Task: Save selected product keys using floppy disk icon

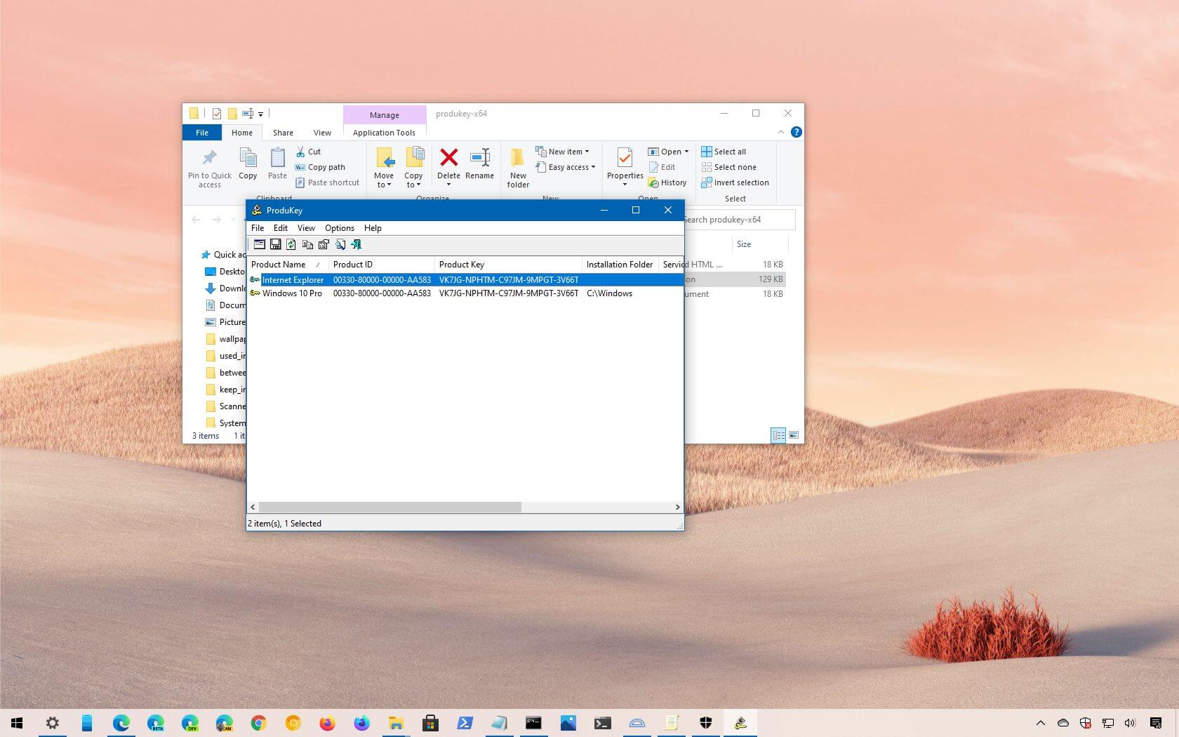Action: 275,244
